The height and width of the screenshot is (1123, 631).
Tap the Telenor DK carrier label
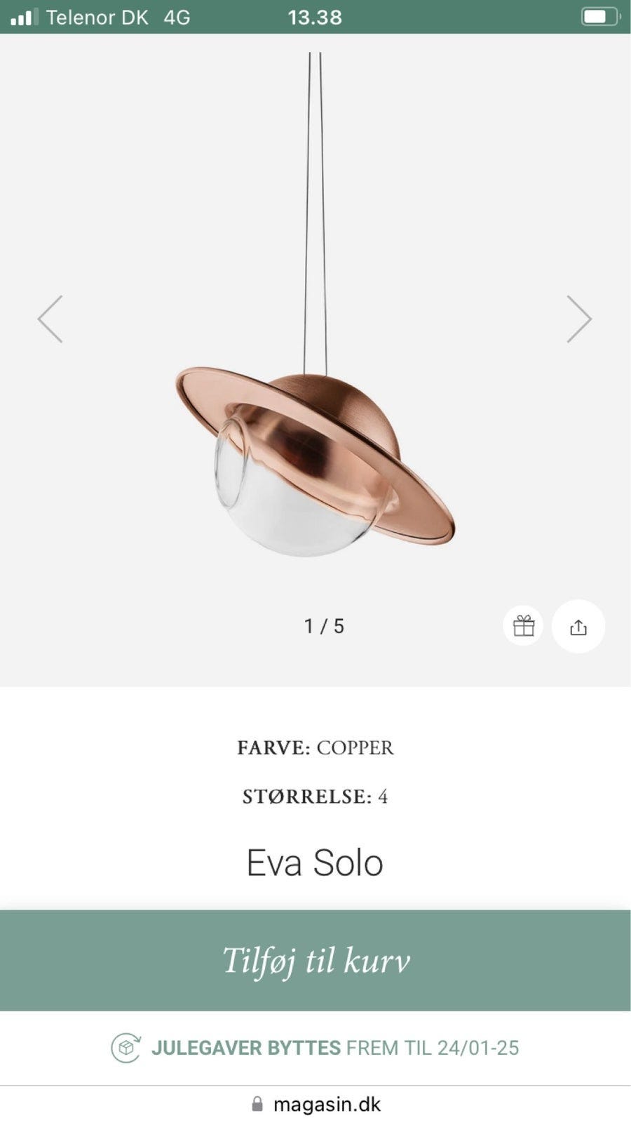click(97, 17)
